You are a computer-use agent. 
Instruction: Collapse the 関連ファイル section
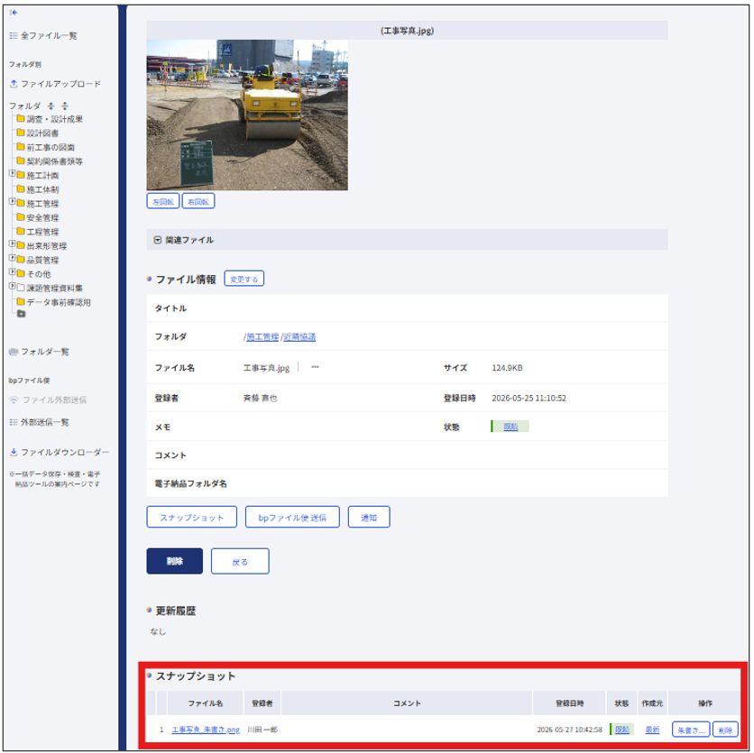coord(157,240)
